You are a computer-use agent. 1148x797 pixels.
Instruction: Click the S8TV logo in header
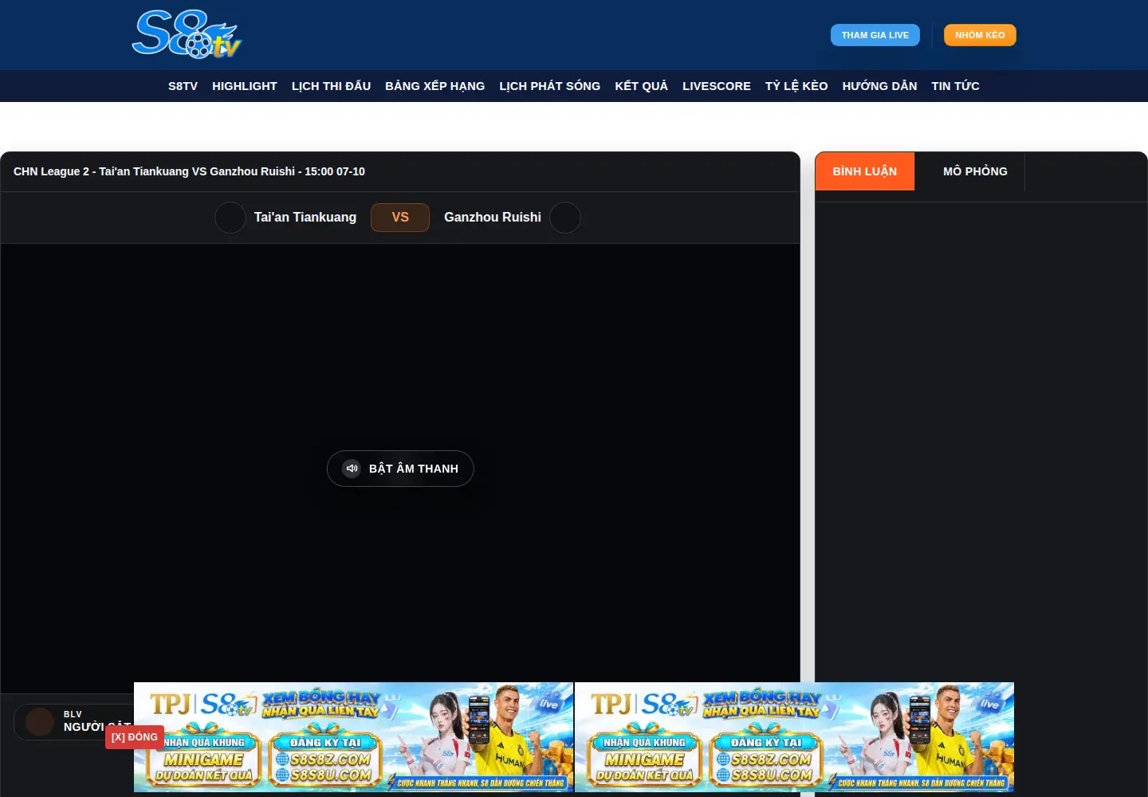(187, 34)
